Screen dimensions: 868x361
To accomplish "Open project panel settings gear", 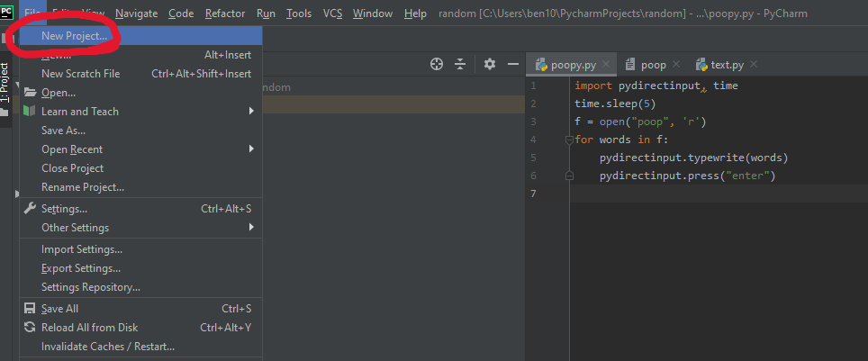I will 489,64.
